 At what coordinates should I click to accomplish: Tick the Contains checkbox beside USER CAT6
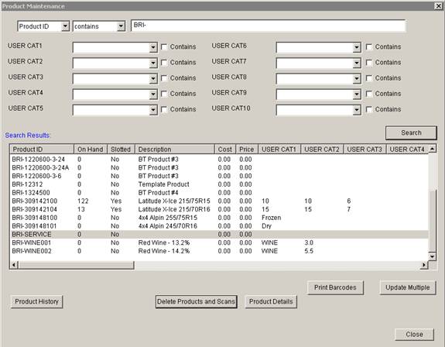pyautogui.click(x=369, y=46)
